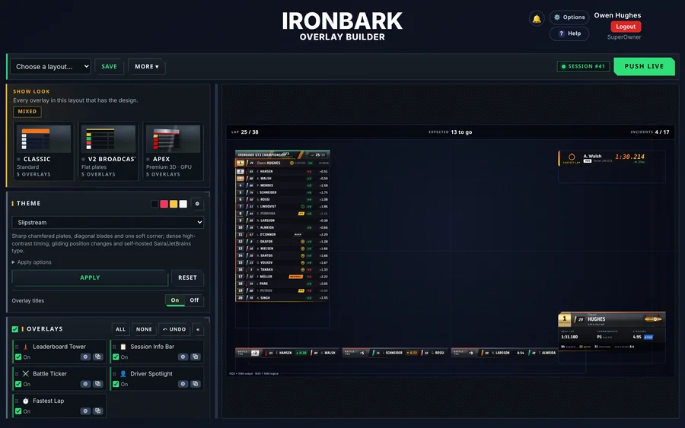
Task: Duplicate the Fastest Lap overlay
Action: [98, 411]
